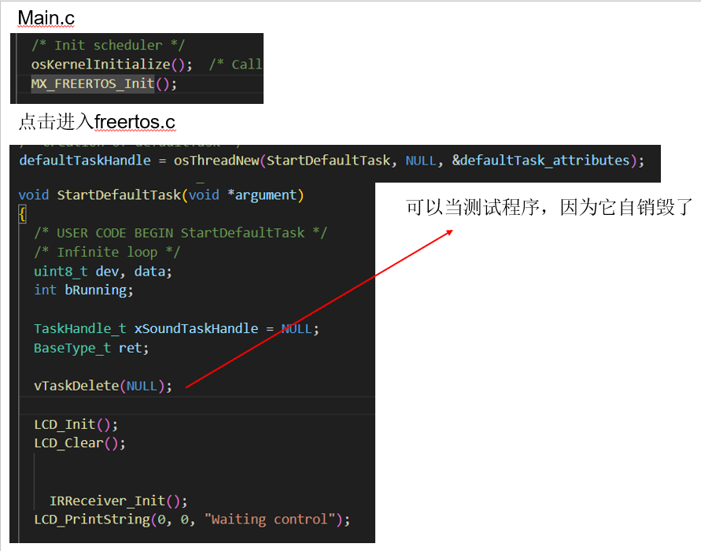Image resolution: width=701 pixels, height=551 pixels.
Task: Click osThreadNew function call
Action: point(216,161)
